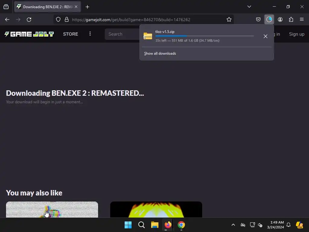
Task: Click the You may also like heading
Action: click(x=34, y=193)
